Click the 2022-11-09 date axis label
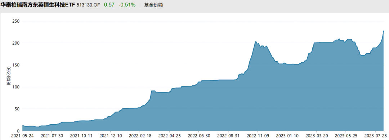 click(258, 136)
